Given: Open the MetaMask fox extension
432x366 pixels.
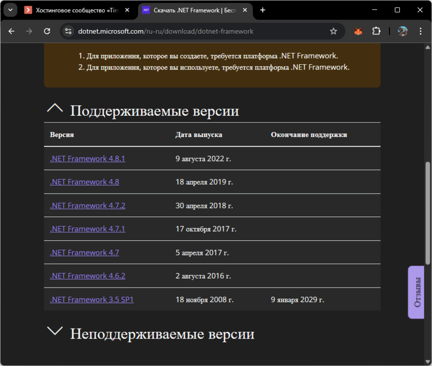Looking at the screenshot, I should point(358,31).
